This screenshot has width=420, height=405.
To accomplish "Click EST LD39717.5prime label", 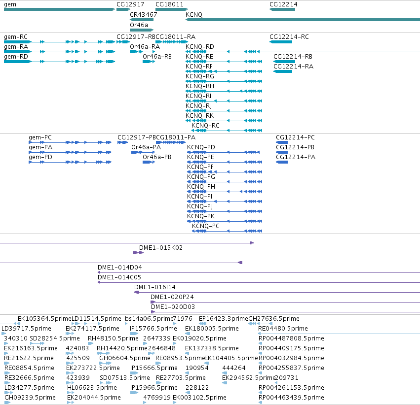I will pos(27,328).
